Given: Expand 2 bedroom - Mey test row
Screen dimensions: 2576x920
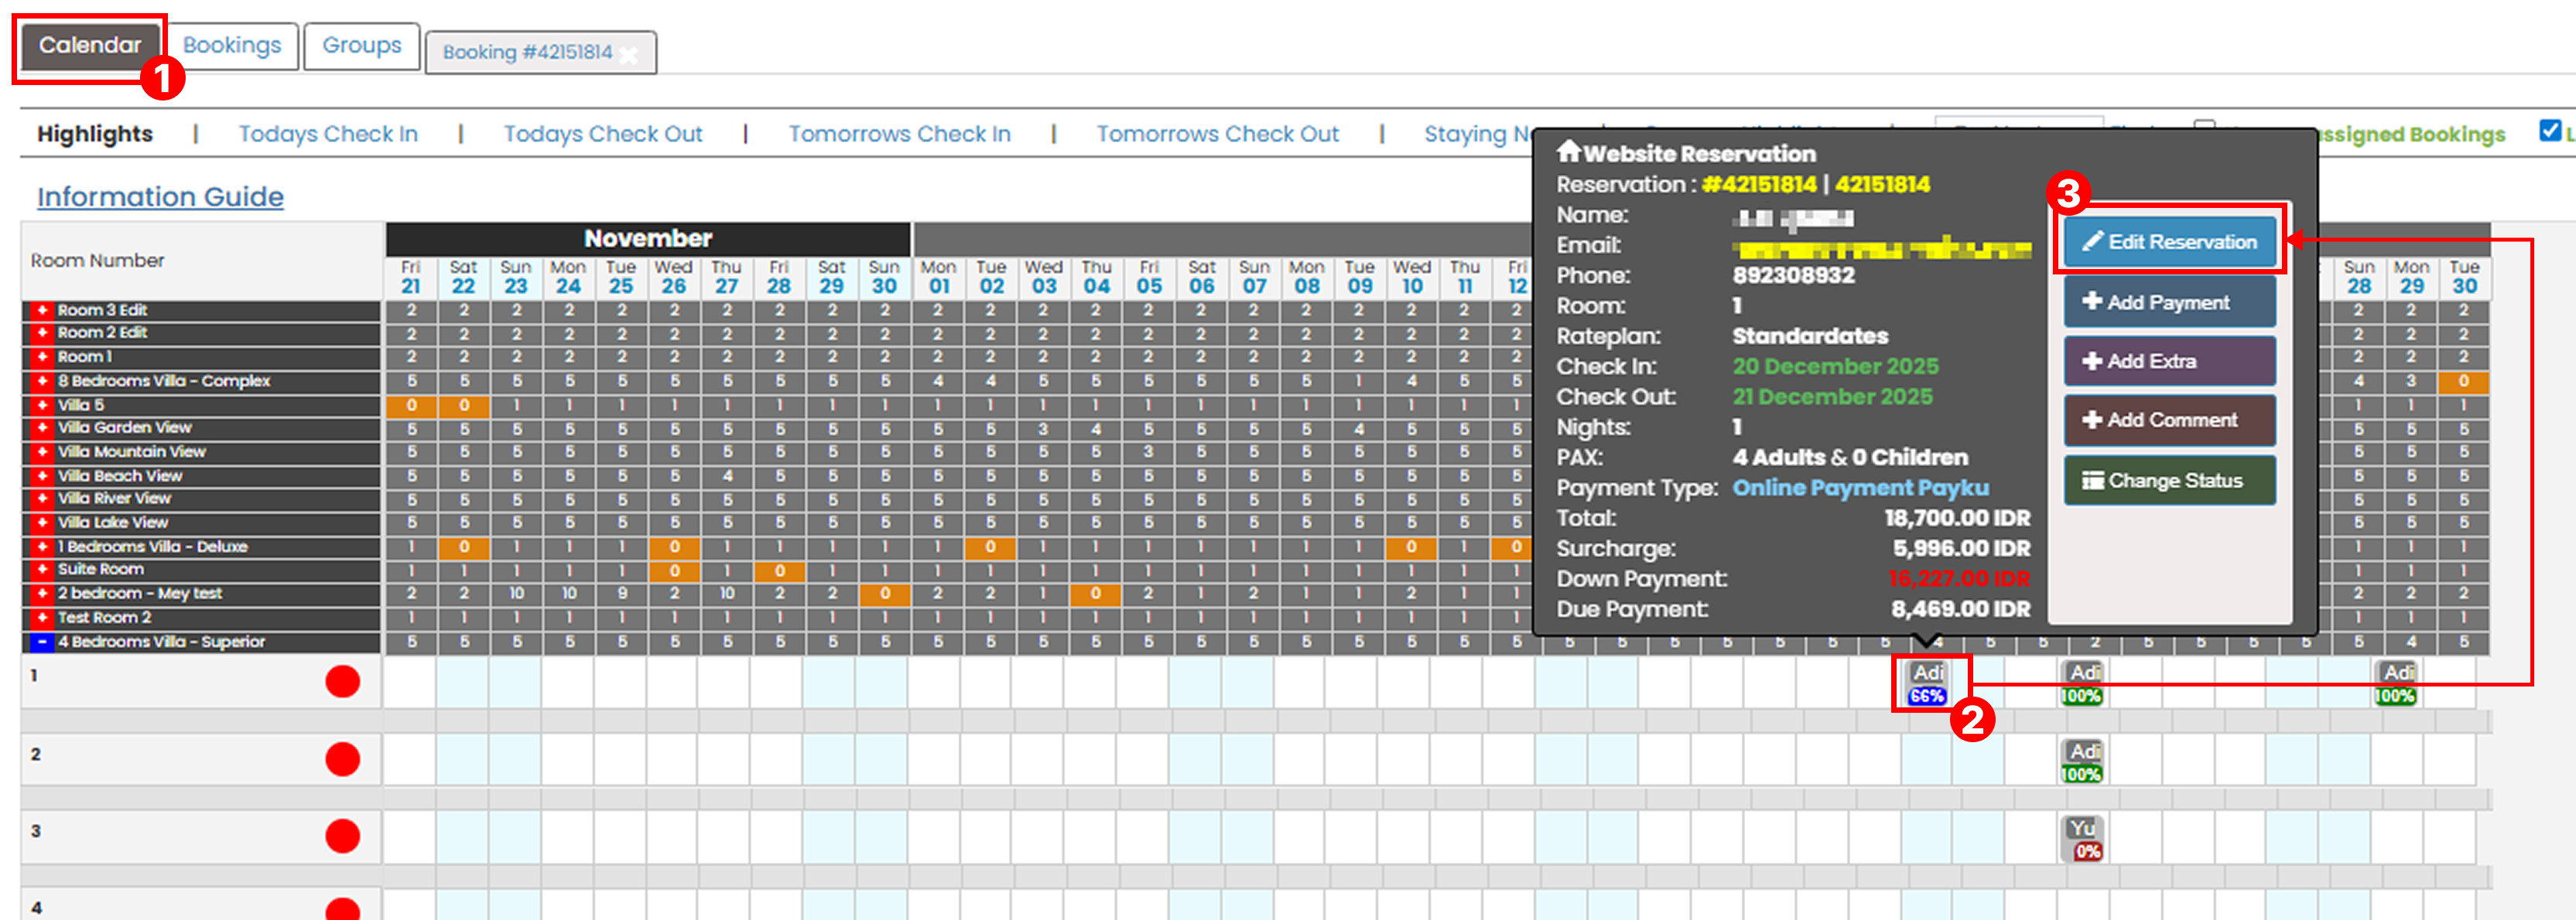Looking at the screenshot, I should pos(42,595).
